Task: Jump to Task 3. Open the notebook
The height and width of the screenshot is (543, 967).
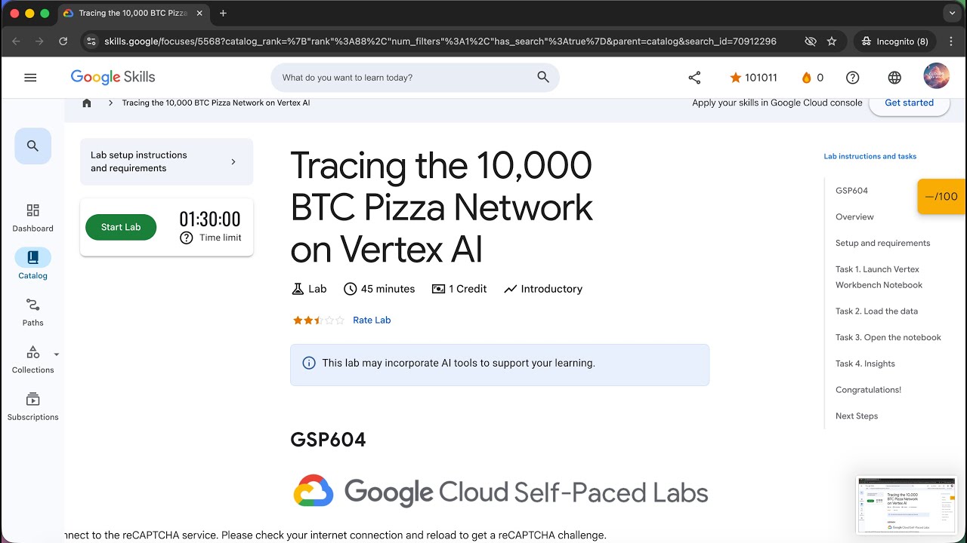Action: 888,337
